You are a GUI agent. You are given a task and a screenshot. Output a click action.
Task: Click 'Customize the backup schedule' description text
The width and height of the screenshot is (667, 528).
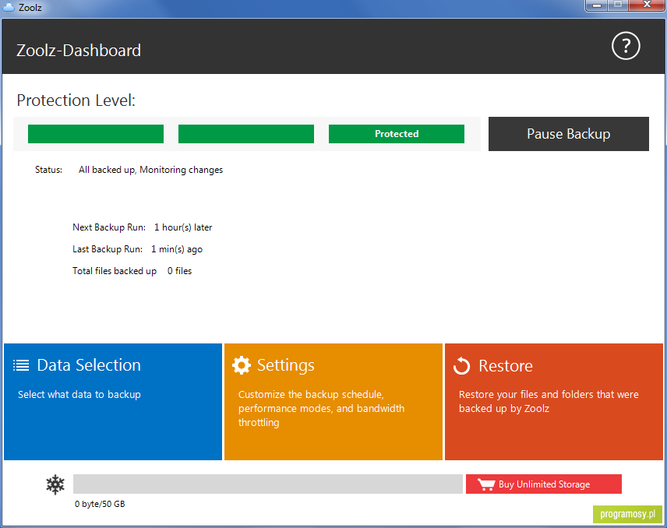pyautogui.click(x=321, y=409)
